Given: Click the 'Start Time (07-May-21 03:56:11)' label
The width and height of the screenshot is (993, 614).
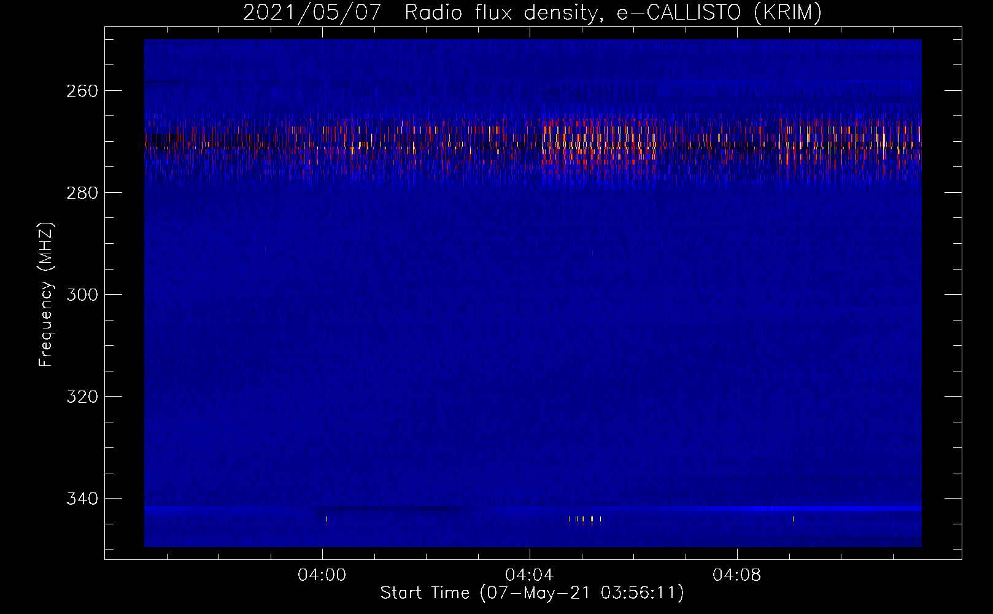Looking at the screenshot, I should pos(532,593).
